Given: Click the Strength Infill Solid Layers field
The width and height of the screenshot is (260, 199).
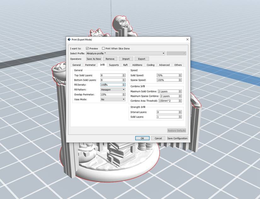Looking at the screenshot, I should [168, 117].
